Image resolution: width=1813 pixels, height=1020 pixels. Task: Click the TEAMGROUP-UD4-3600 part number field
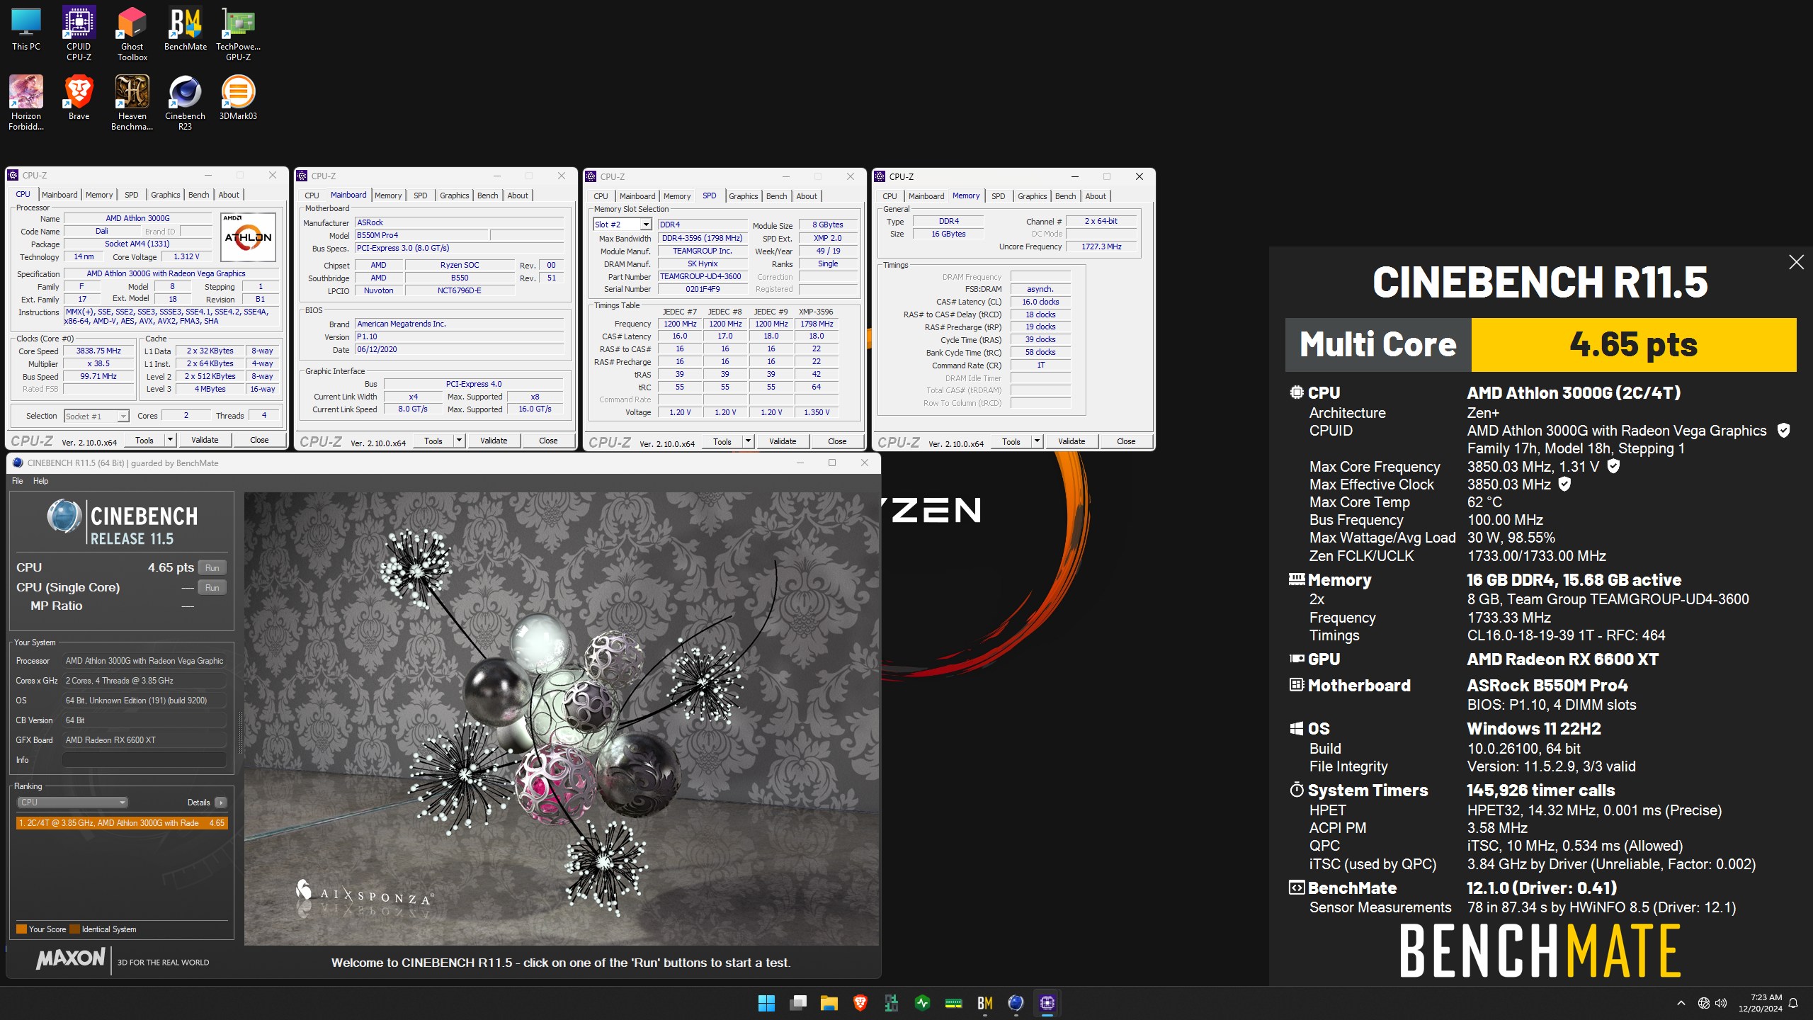701,276
